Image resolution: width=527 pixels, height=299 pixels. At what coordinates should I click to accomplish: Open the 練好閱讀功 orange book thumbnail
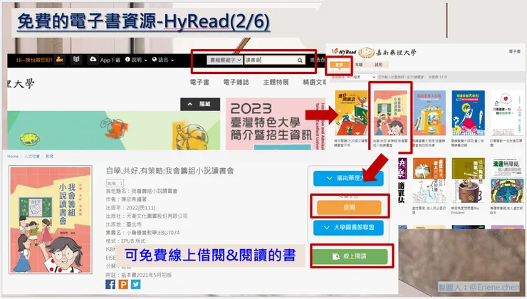pos(351,113)
